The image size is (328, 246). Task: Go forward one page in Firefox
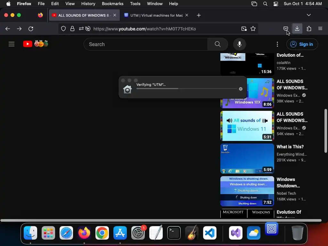(19, 29)
